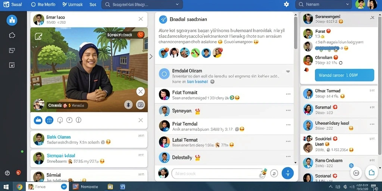The width and height of the screenshot is (382, 191).
Task: Open the home icon in left sidebar
Action: [x=12, y=20]
